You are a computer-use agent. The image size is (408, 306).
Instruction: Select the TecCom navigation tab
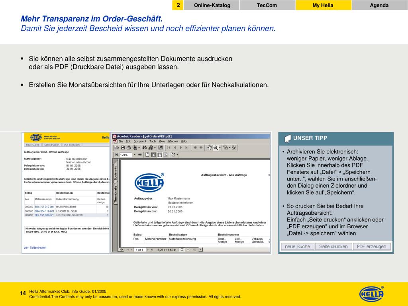267,5
